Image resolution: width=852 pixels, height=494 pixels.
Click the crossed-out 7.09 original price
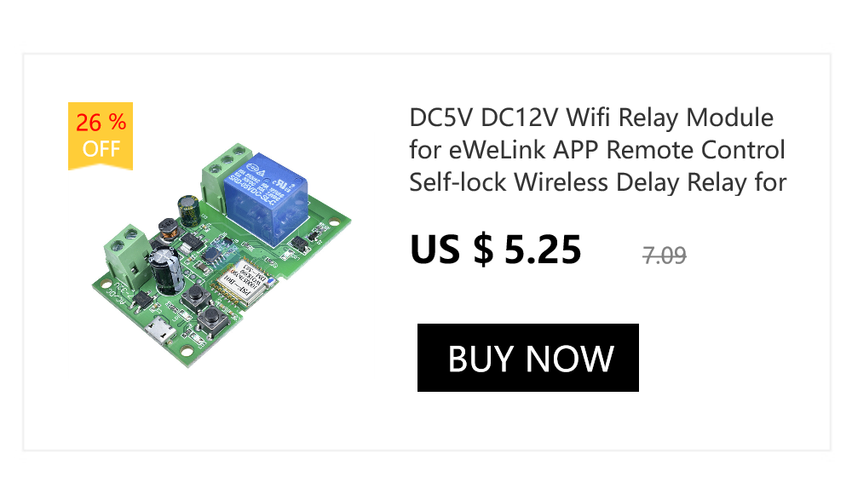(664, 255)
